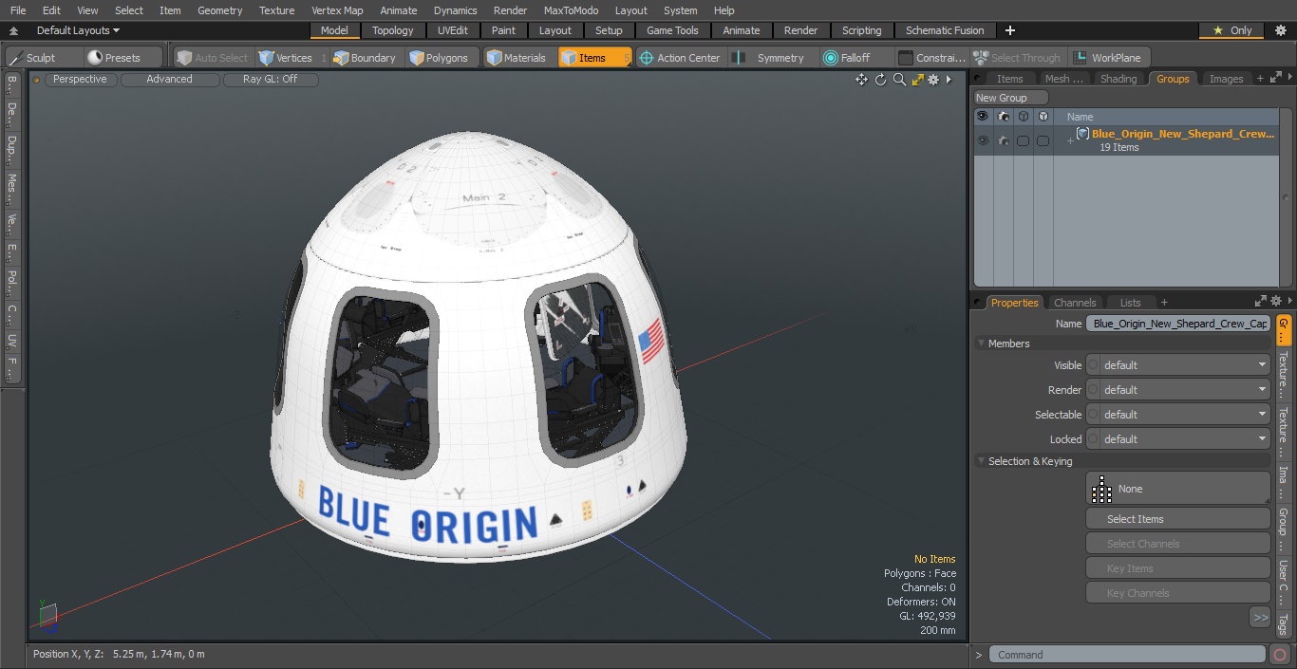Open the Geometry menu
This screenshot has height=669, width=1297.
pyautogui.click(x=219, y=10)
